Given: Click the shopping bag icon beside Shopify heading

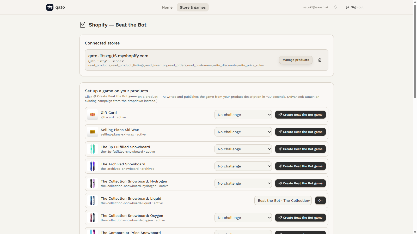Looking at the screenshot, I should 83,25.
